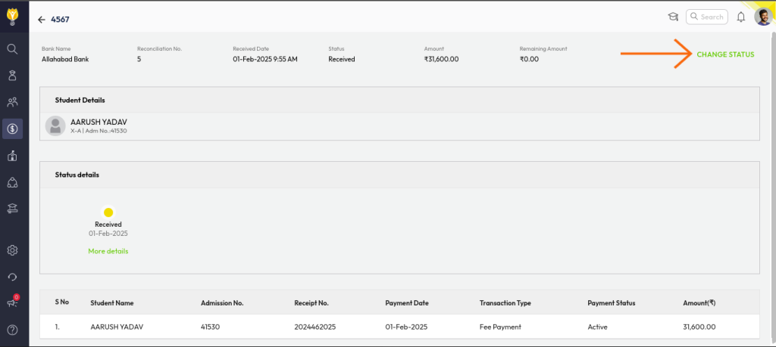
Task: Open the sidebar search magnifier icon
Action: (x=13, y=49)
